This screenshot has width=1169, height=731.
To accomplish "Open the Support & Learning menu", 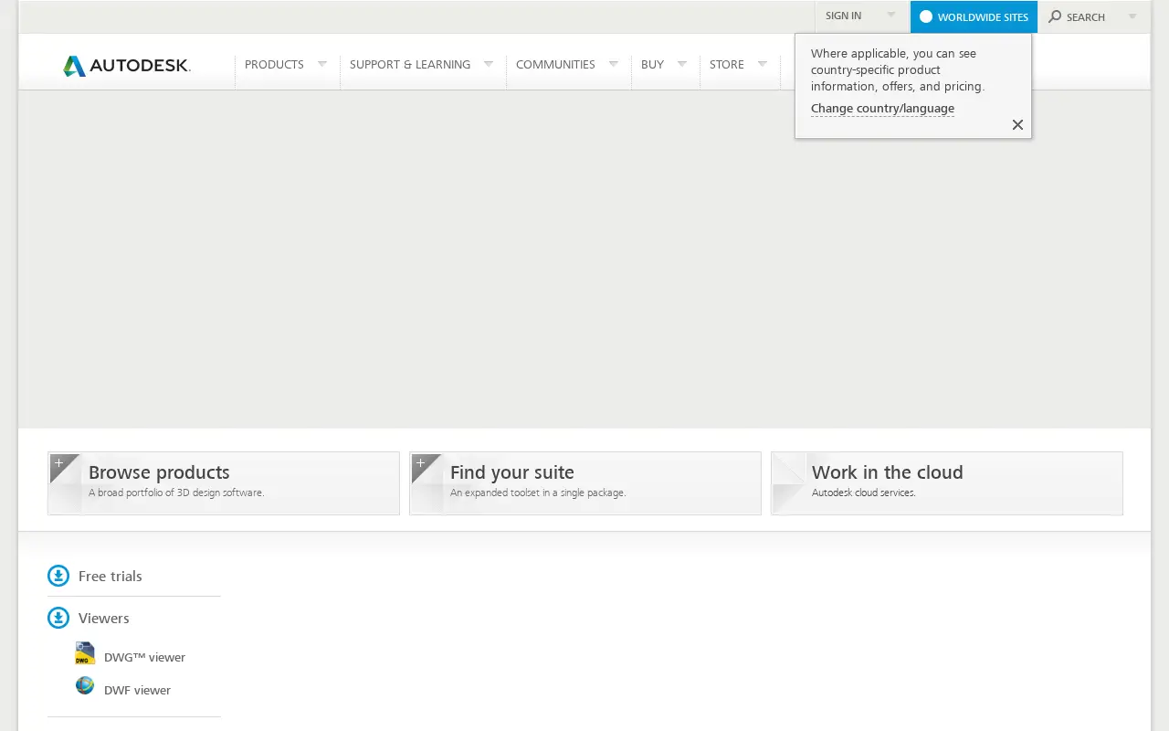I will point(410,65).
